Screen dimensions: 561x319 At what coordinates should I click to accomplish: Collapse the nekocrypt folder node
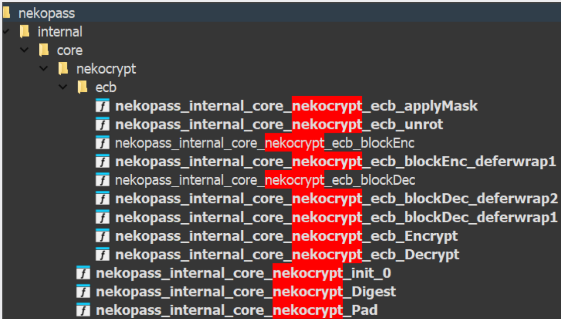44,69
